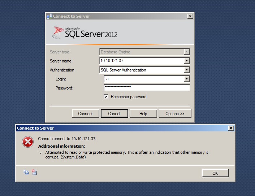
Task: Click the show technical details icon
Action: coord(34,173)
